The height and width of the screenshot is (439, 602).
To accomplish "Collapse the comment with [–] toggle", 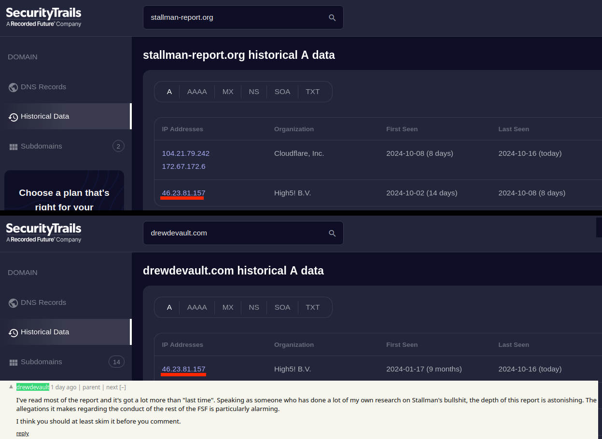I will [123, 387].
